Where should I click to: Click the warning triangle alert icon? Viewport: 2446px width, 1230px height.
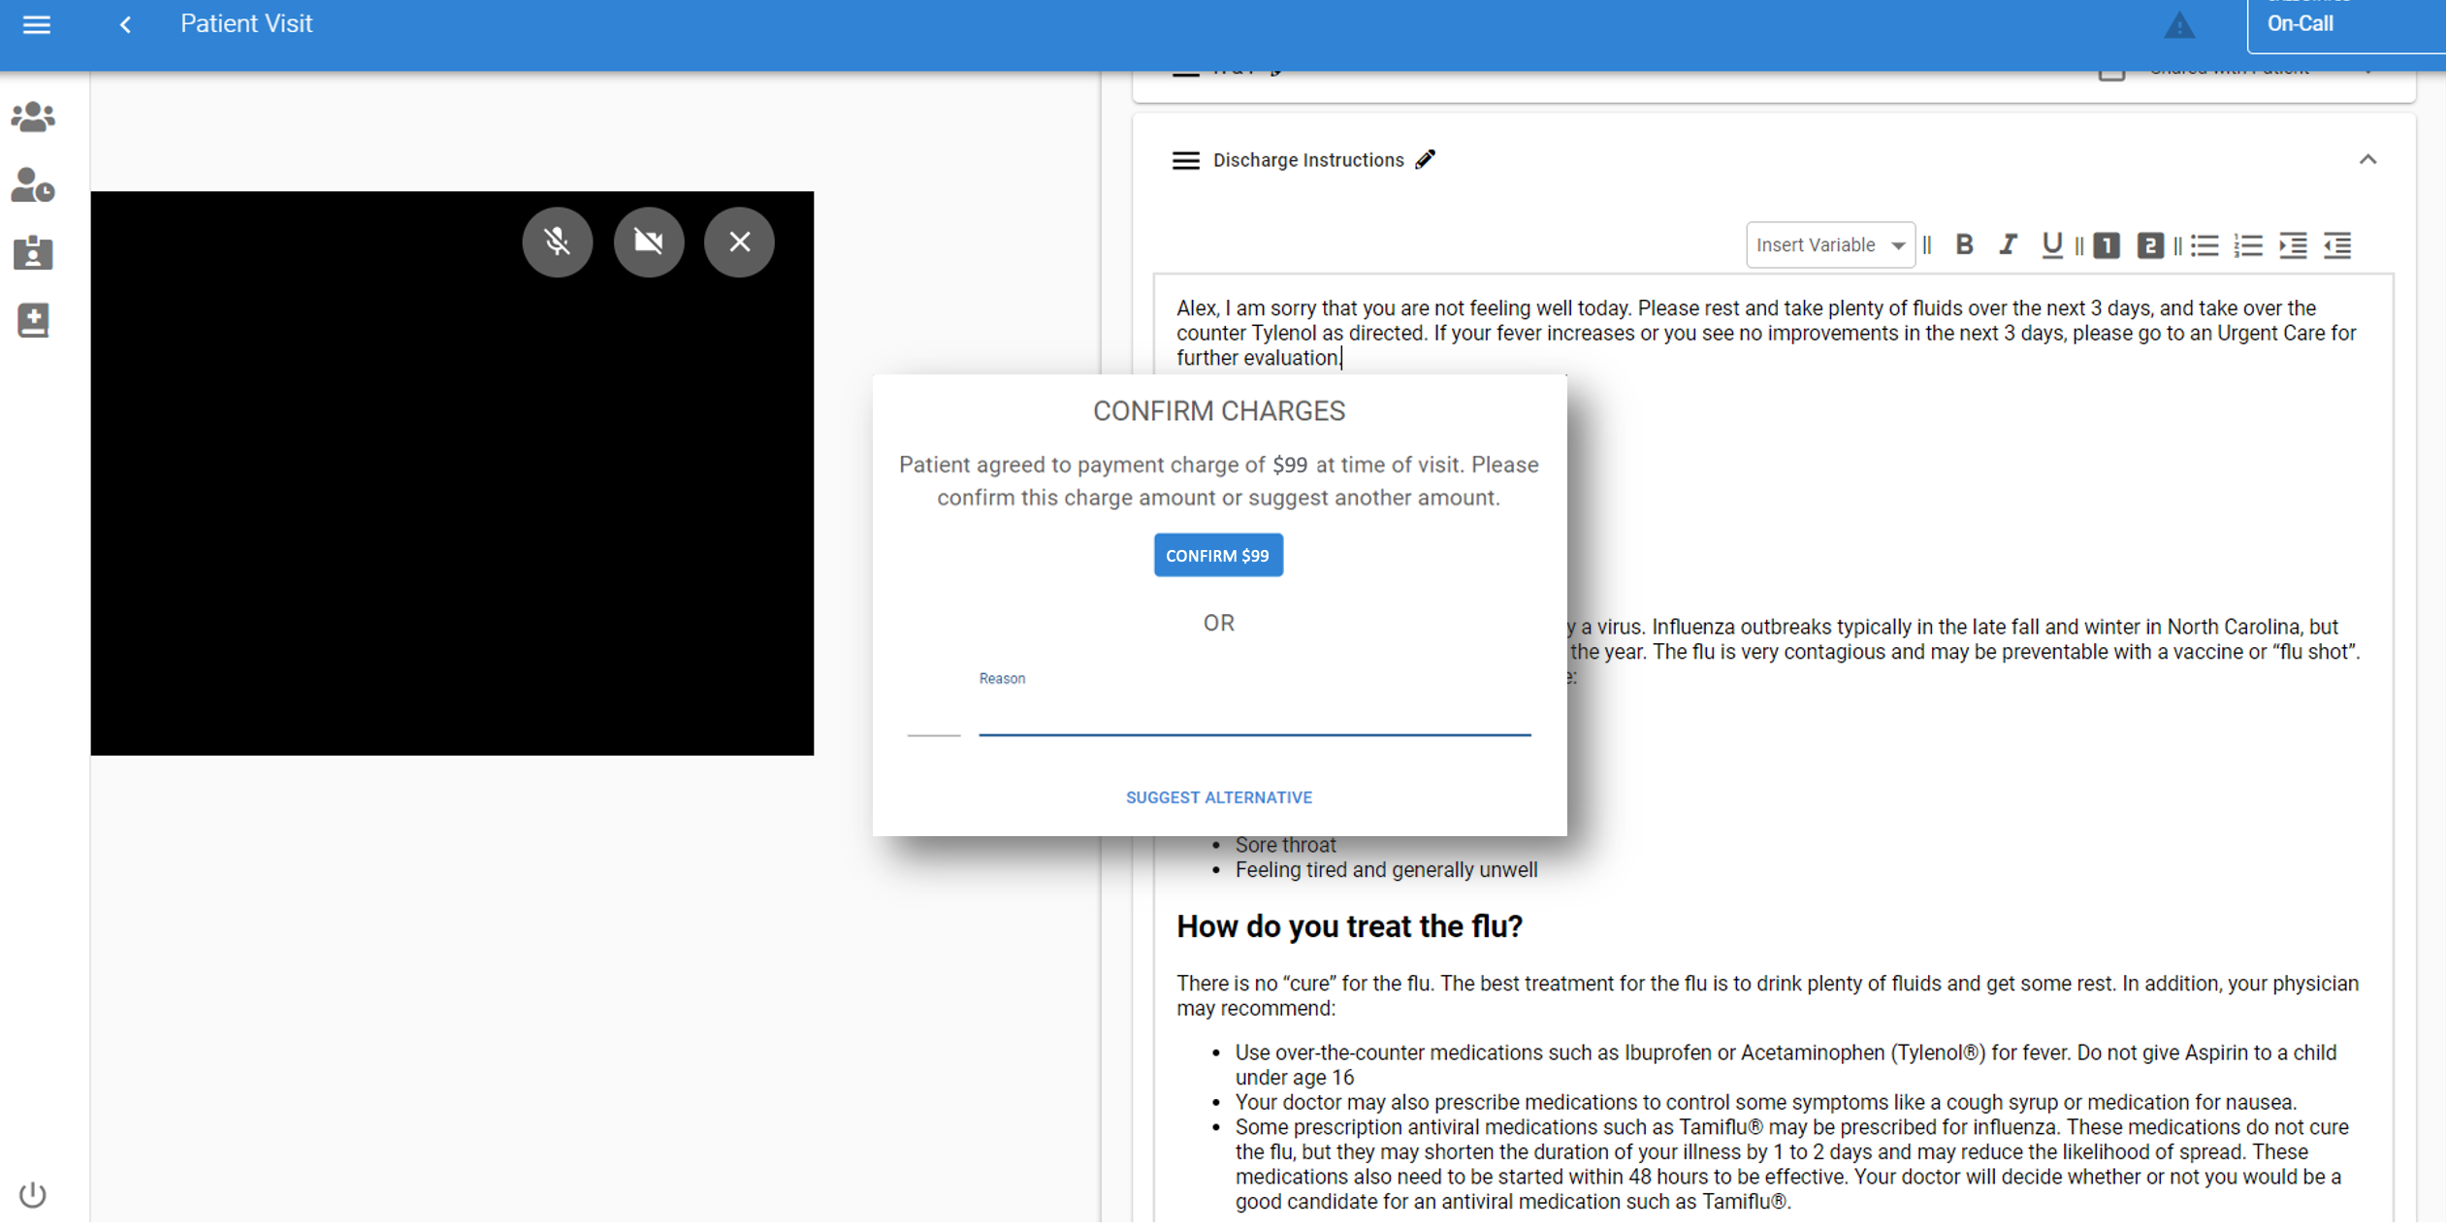click(2178, 25)
